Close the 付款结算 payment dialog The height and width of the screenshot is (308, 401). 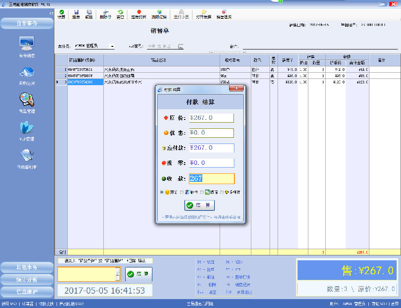[x=236, y=88]
